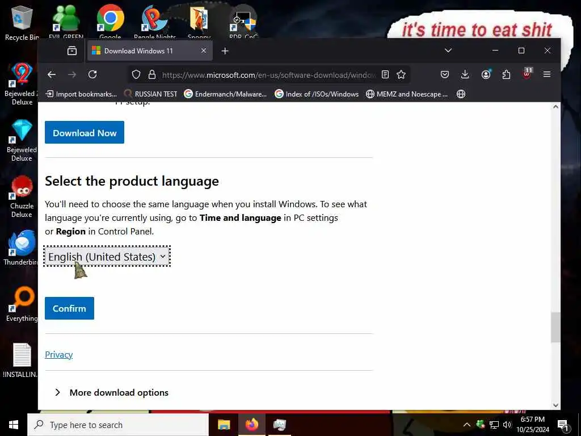Open Index of /ISOs/Windows bookmark

(x=317, y=94)
